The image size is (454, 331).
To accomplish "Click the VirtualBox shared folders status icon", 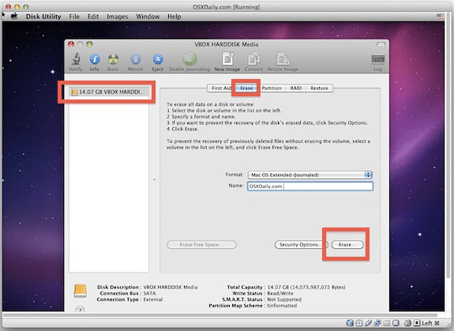I will point(387,323).
